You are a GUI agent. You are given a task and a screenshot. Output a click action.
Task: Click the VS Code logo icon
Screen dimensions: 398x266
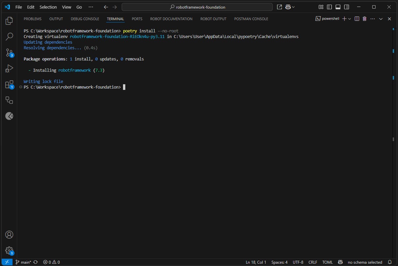tap(7, 7)
